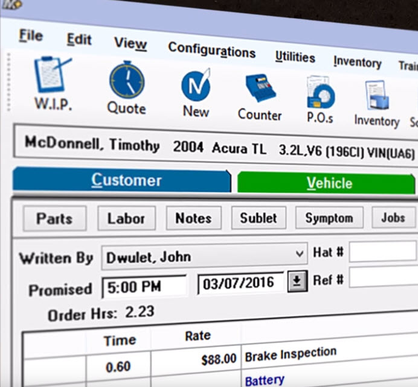The height and width of the screenshot is (387, 418).
Task: Expand the Written By dropdown
Action: click(x=300, y=254)
